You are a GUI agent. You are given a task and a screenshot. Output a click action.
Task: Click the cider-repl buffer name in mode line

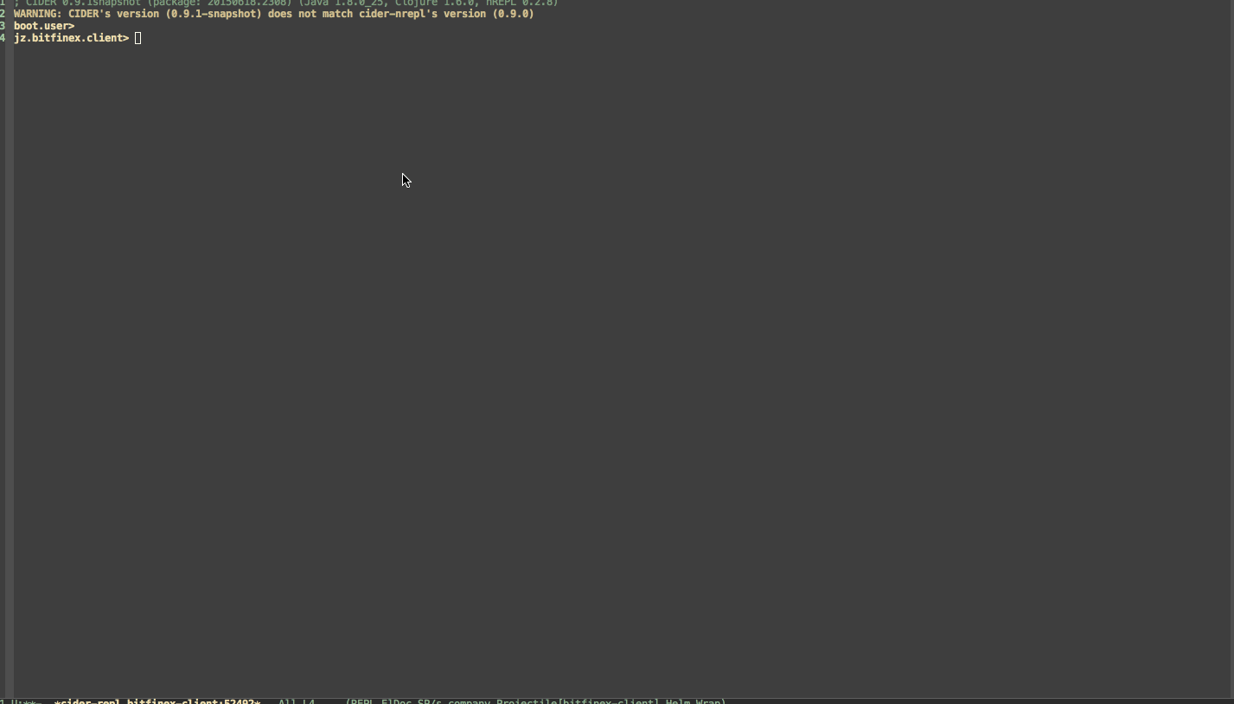click(157, 701)
